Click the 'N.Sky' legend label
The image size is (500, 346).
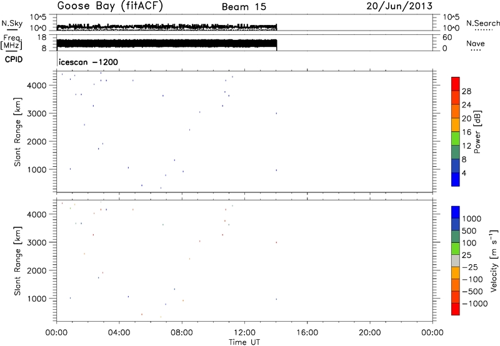tap(12, 23)
